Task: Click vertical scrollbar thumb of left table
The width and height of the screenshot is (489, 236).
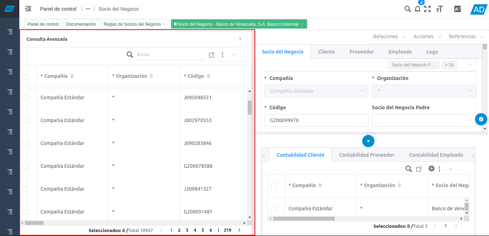Action: tap(250, 107)
